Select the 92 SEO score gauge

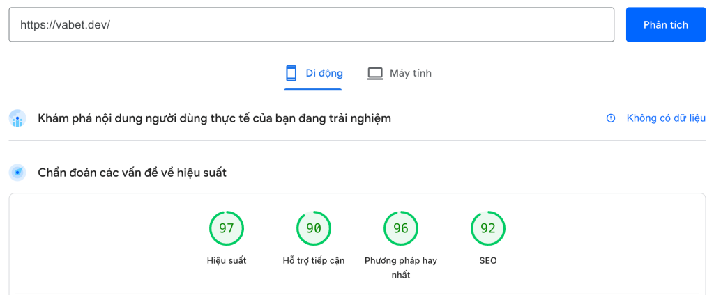pos(487,228)
